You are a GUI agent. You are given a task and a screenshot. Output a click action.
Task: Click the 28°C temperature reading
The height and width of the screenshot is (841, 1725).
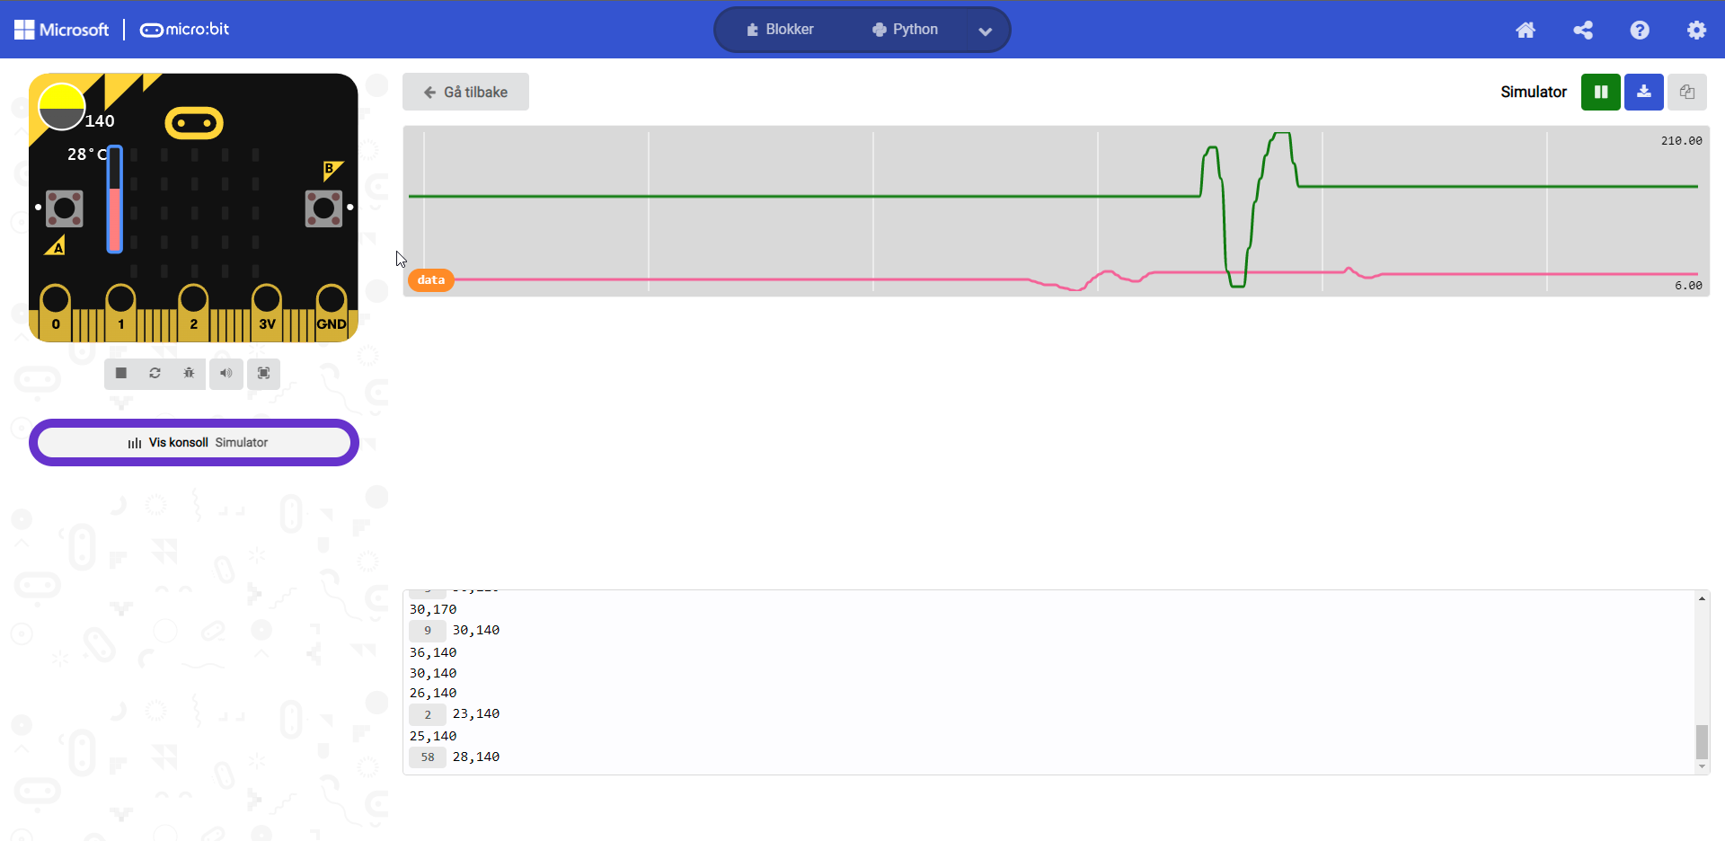click(87, 155)
